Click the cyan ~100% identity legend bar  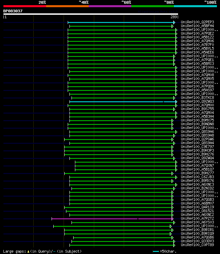195,6
